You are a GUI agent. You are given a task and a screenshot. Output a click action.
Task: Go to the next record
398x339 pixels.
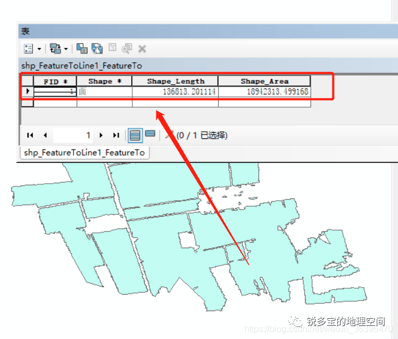pyautogui.click(x=101, y=135)
